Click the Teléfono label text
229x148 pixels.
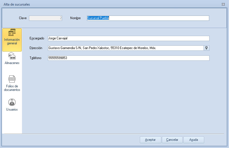[35, 58]
